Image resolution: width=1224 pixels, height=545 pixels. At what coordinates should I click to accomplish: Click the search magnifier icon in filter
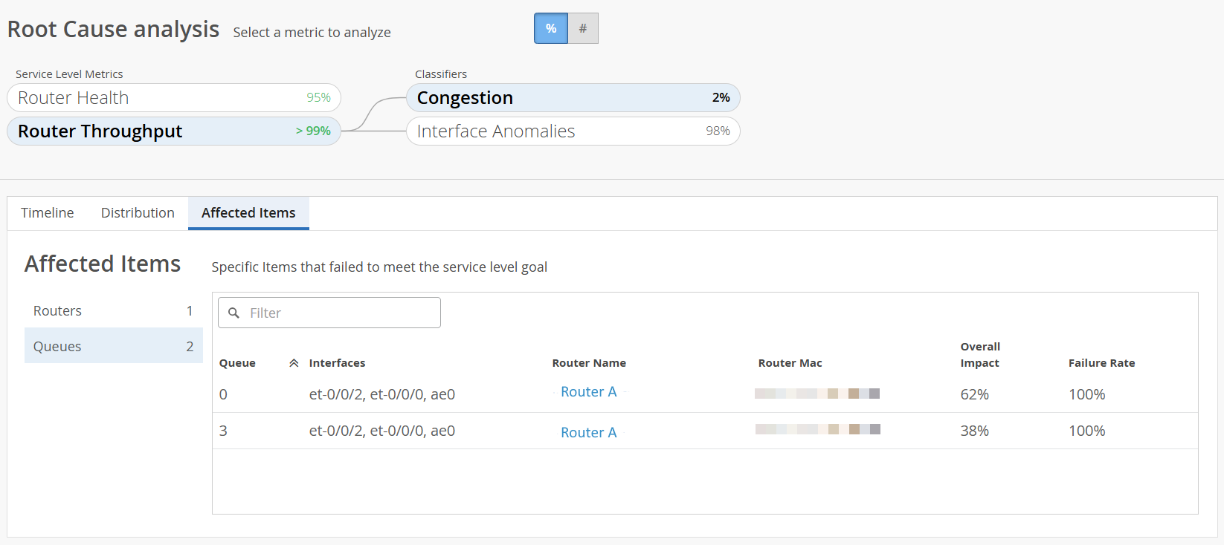(233, 313)
